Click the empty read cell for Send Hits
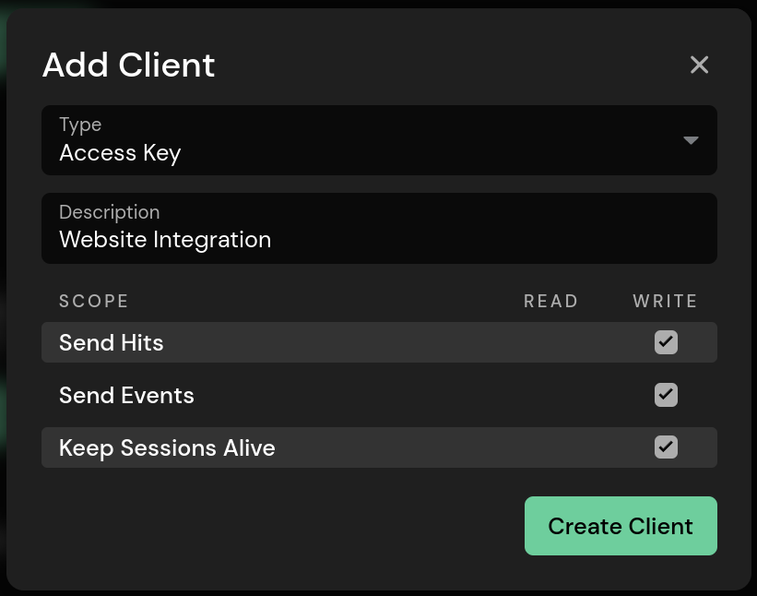This screenshot has width=757, height=596. [x=550, y=342]
